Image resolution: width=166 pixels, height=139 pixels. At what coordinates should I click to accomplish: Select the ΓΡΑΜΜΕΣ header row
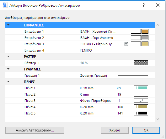pos(80,69)
